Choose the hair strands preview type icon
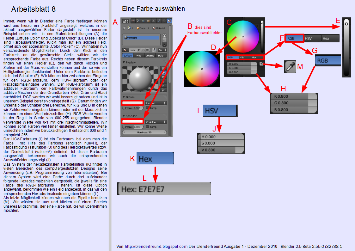Screen dimensions: 355x251 click(163, 86)
